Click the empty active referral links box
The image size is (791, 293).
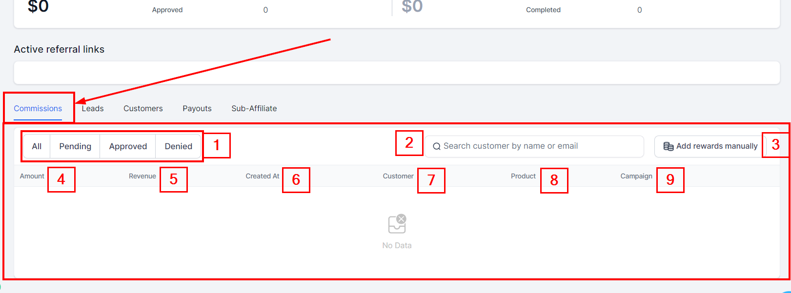point(397,73)
